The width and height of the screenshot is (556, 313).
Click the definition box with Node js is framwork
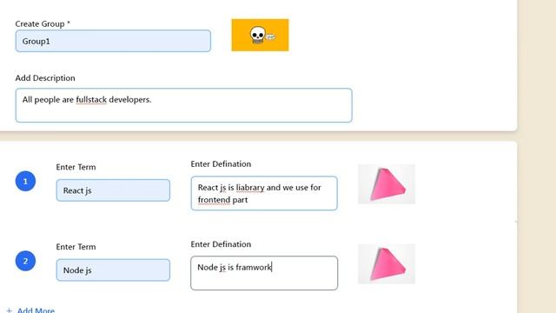[264, 273]
